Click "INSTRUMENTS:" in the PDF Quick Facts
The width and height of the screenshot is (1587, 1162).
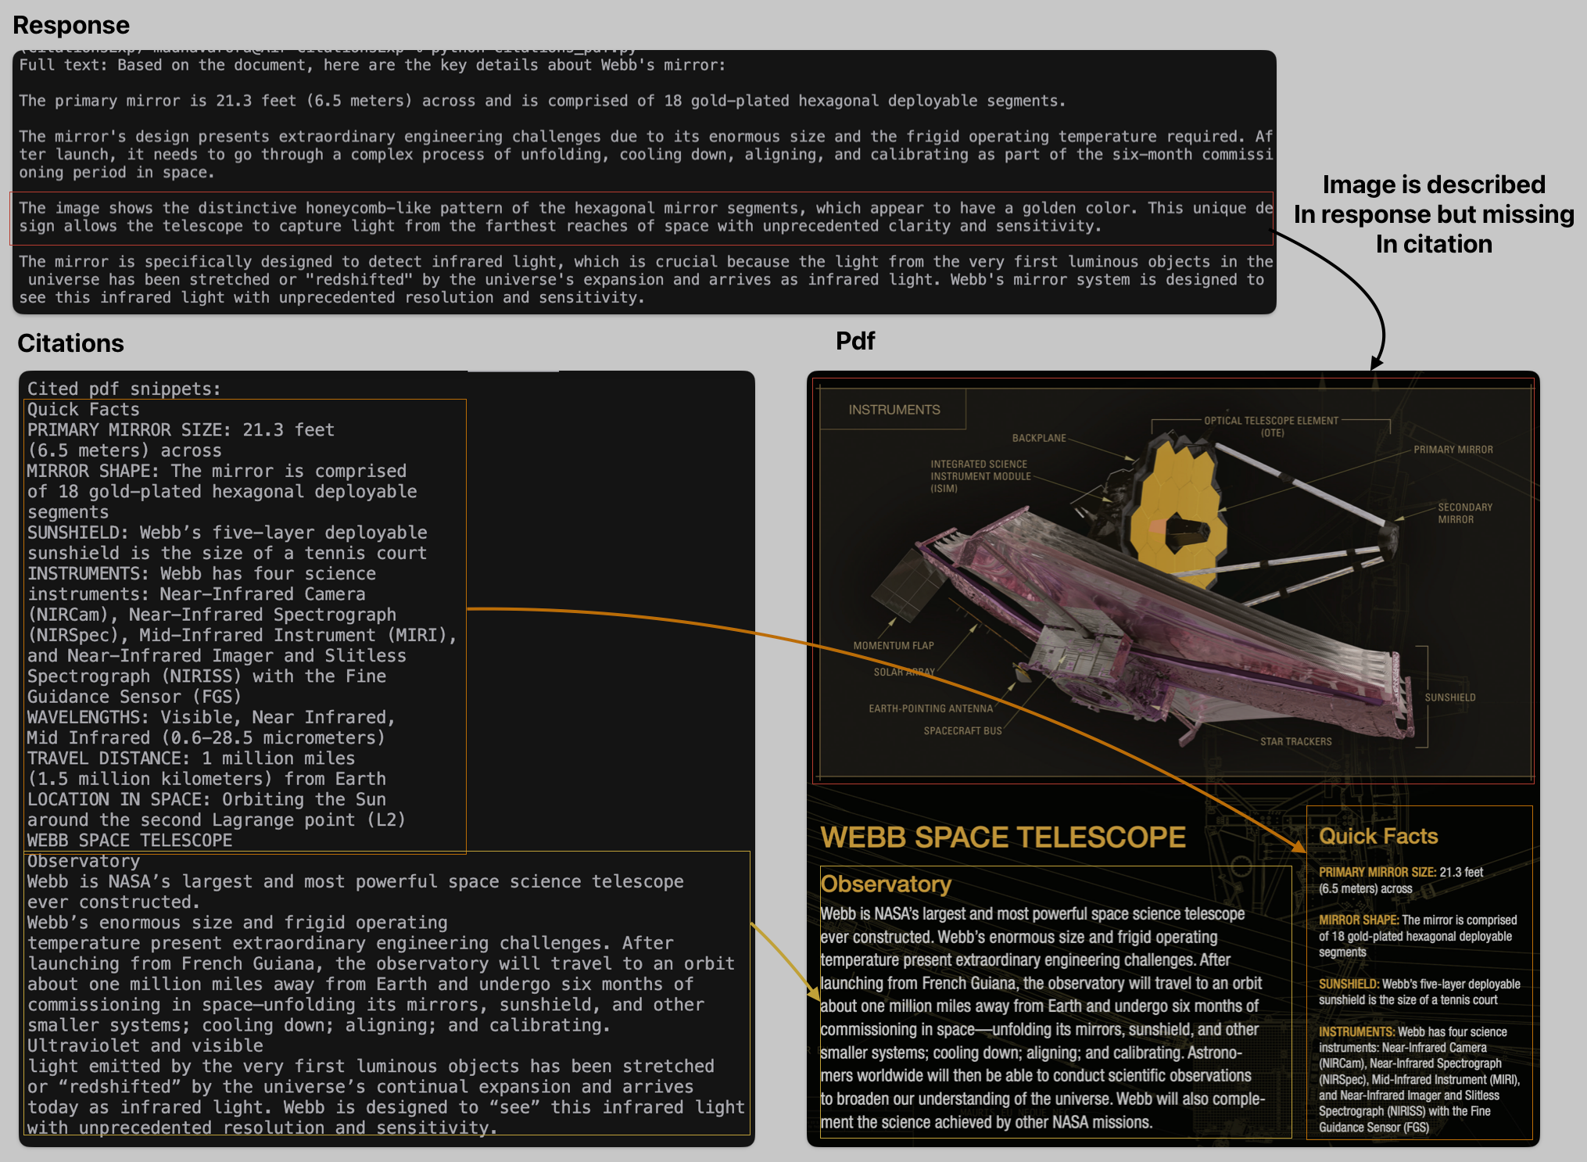pos(1357,1031)
